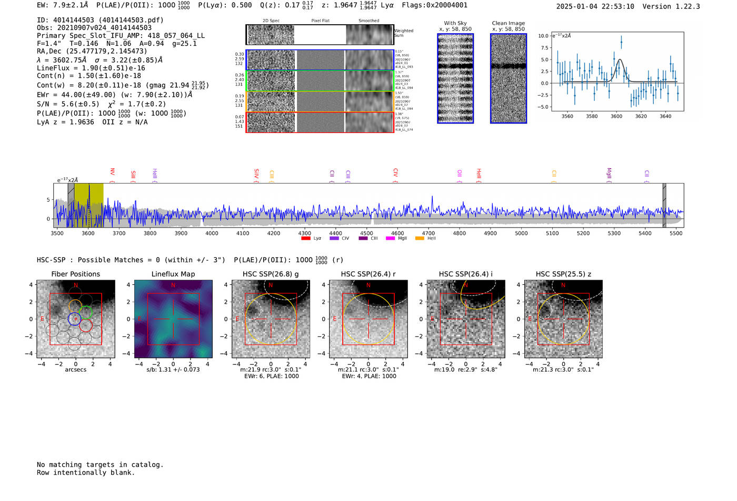Click the purple CIV legend swatch
The height and width of the screenshot is (501, 737).
click(334, 239)
